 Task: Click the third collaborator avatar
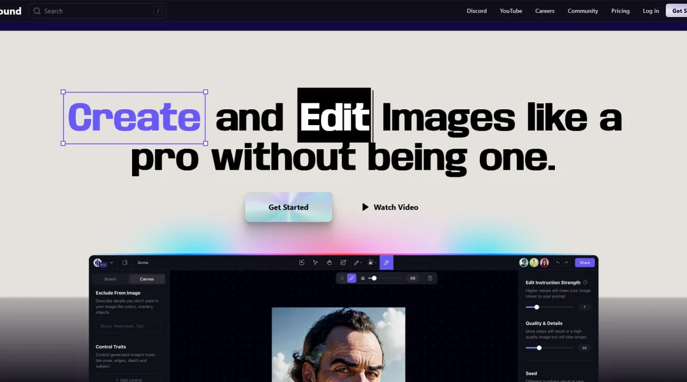click(544, 263)
